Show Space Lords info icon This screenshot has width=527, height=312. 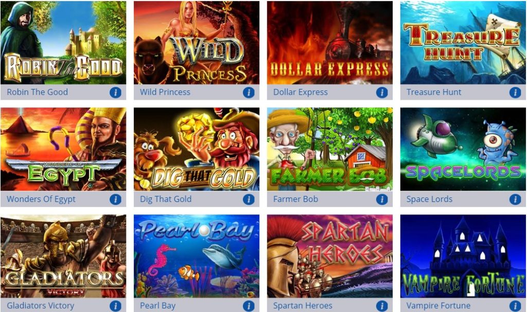pyautogui.click(x=515, y=199)
